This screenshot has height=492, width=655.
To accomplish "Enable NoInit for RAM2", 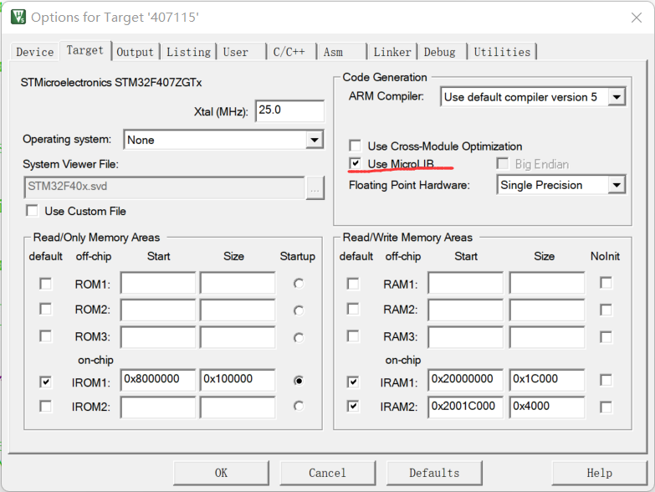I will tap(606, 310).
